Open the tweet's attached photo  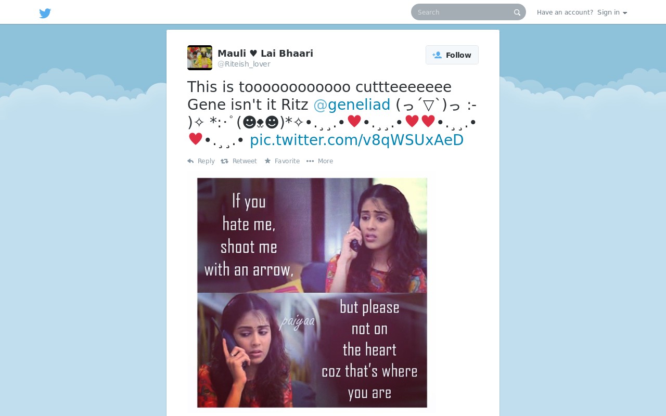pos(312,293)
